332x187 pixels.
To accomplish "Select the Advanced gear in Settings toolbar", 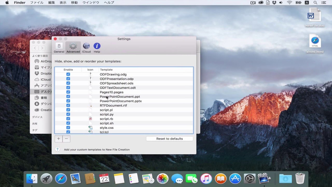I will tap(73, 48).
